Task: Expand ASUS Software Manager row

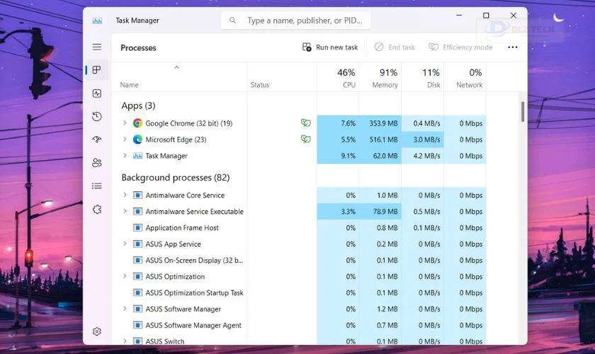Action: coord(125,309)
